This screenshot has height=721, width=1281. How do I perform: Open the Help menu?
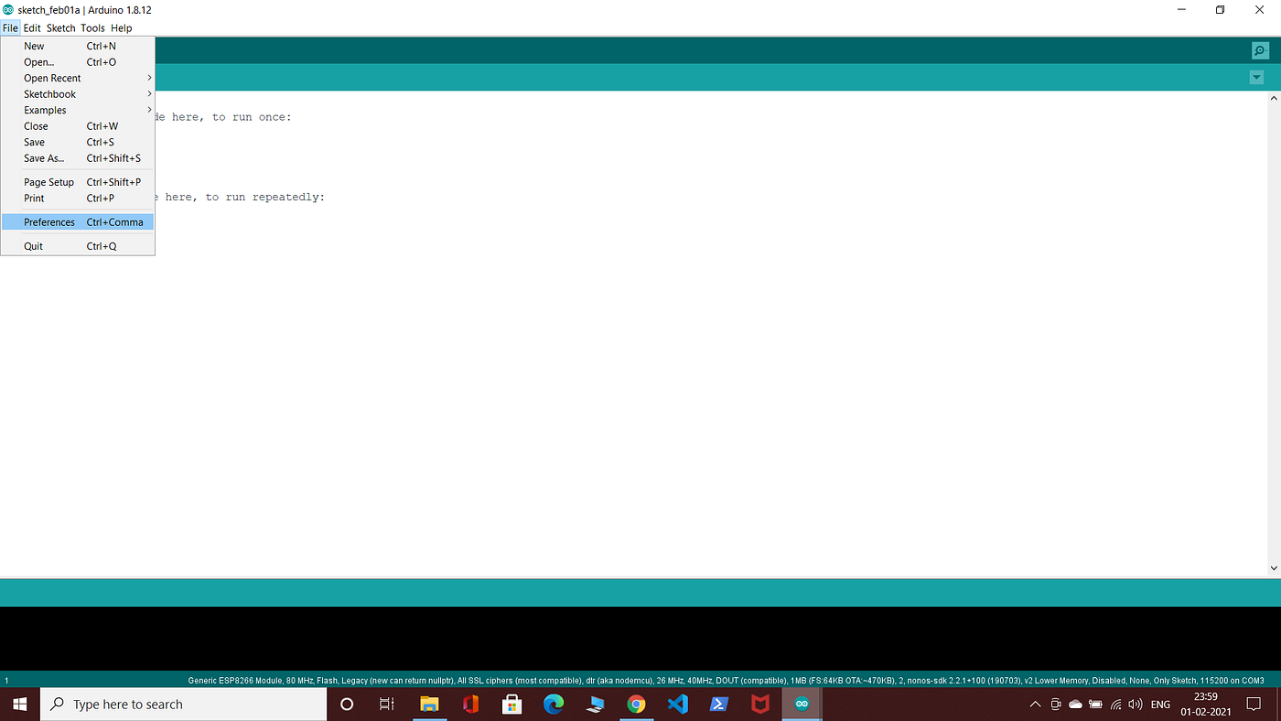(122, 28)
